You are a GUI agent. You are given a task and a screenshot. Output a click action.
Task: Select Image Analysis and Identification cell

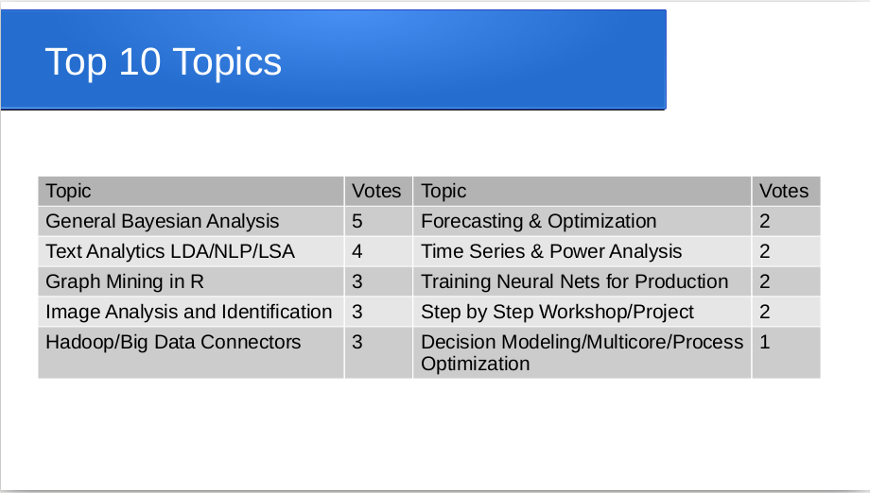(191, 312)
